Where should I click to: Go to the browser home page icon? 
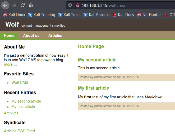(31, 5)
